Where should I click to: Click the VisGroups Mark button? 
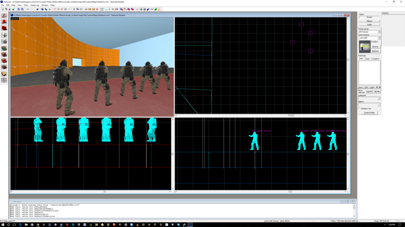pyautogui.click(x=372, y=87)
